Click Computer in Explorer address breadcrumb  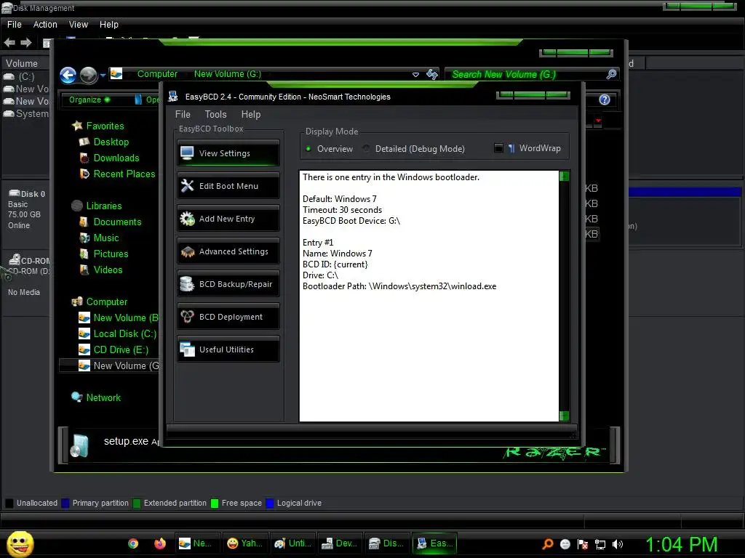coord(157,74)
